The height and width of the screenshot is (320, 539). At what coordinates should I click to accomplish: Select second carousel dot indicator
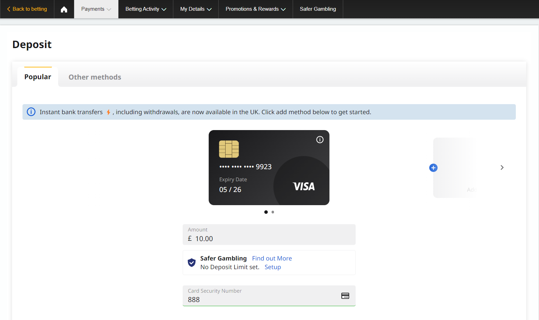[x=273, y=212]
